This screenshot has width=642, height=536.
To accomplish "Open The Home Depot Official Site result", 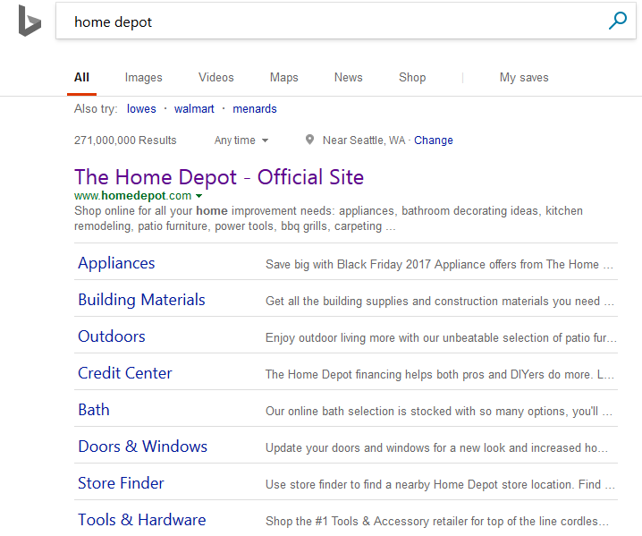I will pos(219,177).
